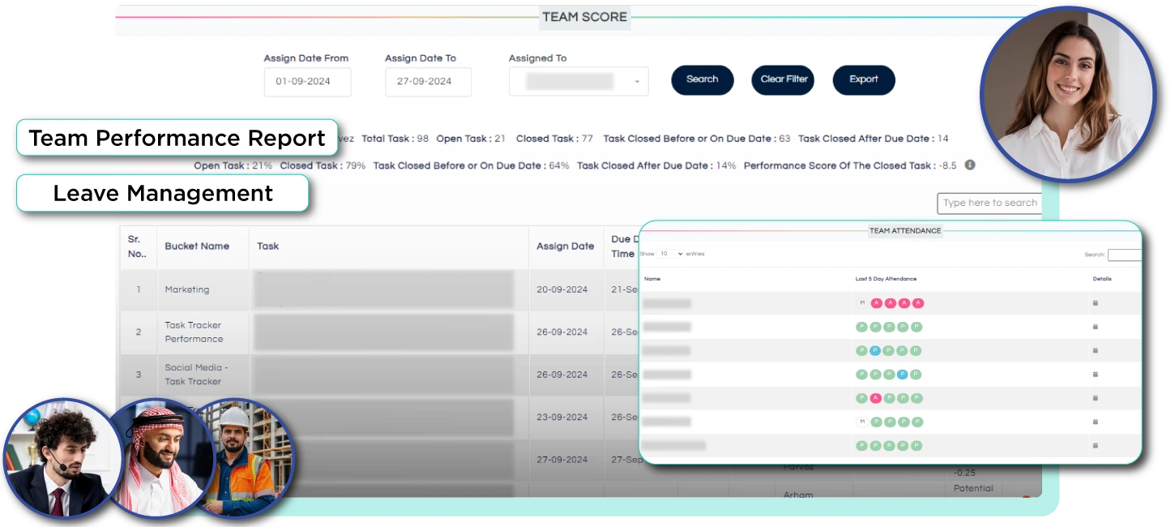Focus the 'Type here to search' box

point(989,203)
